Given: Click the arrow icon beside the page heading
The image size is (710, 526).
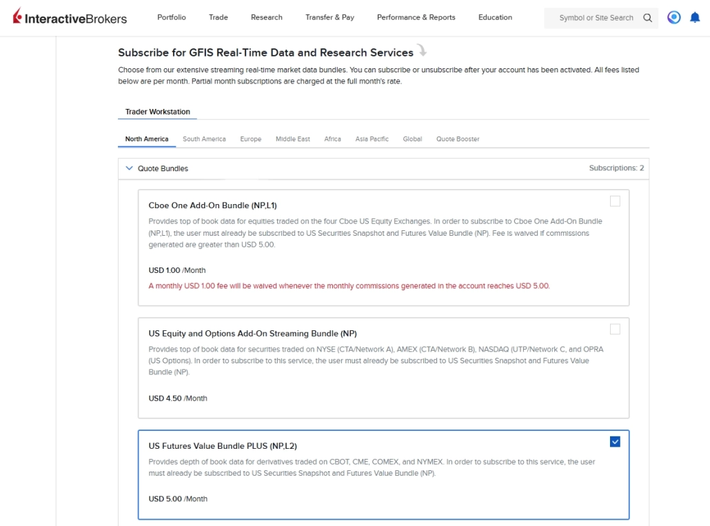Looking at the screenshot, I should pyautogui.click(x=420, y=49).
